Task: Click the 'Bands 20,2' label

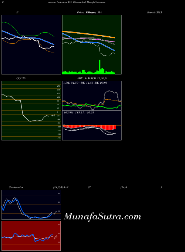Action: [155, 12]
